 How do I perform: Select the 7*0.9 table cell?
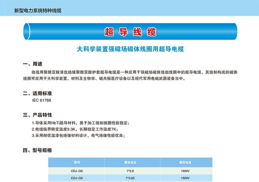tap(130, 171)
